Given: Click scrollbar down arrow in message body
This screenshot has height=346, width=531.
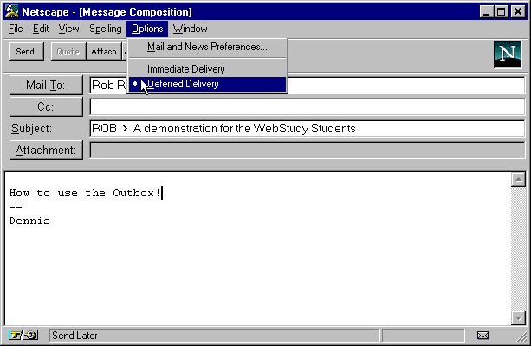Looking at the screenshot, I should 518,318.
